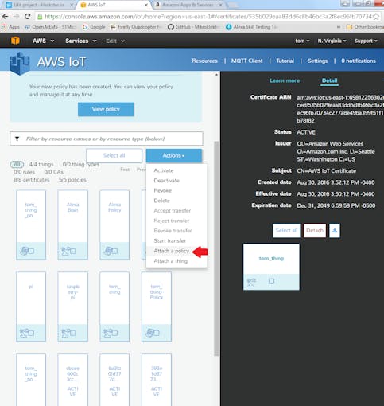Tick the checkbox on raspberry-pi card
384x406 pixels.
click(x=73, y=333)
